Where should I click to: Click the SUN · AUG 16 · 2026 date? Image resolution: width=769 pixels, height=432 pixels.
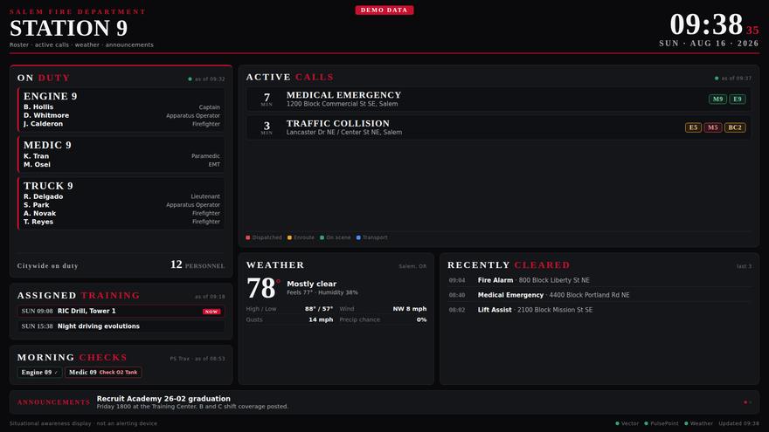[709, 43]
